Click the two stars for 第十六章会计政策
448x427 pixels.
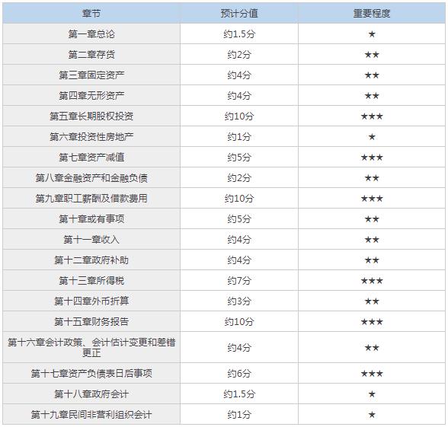coord(372,348)
